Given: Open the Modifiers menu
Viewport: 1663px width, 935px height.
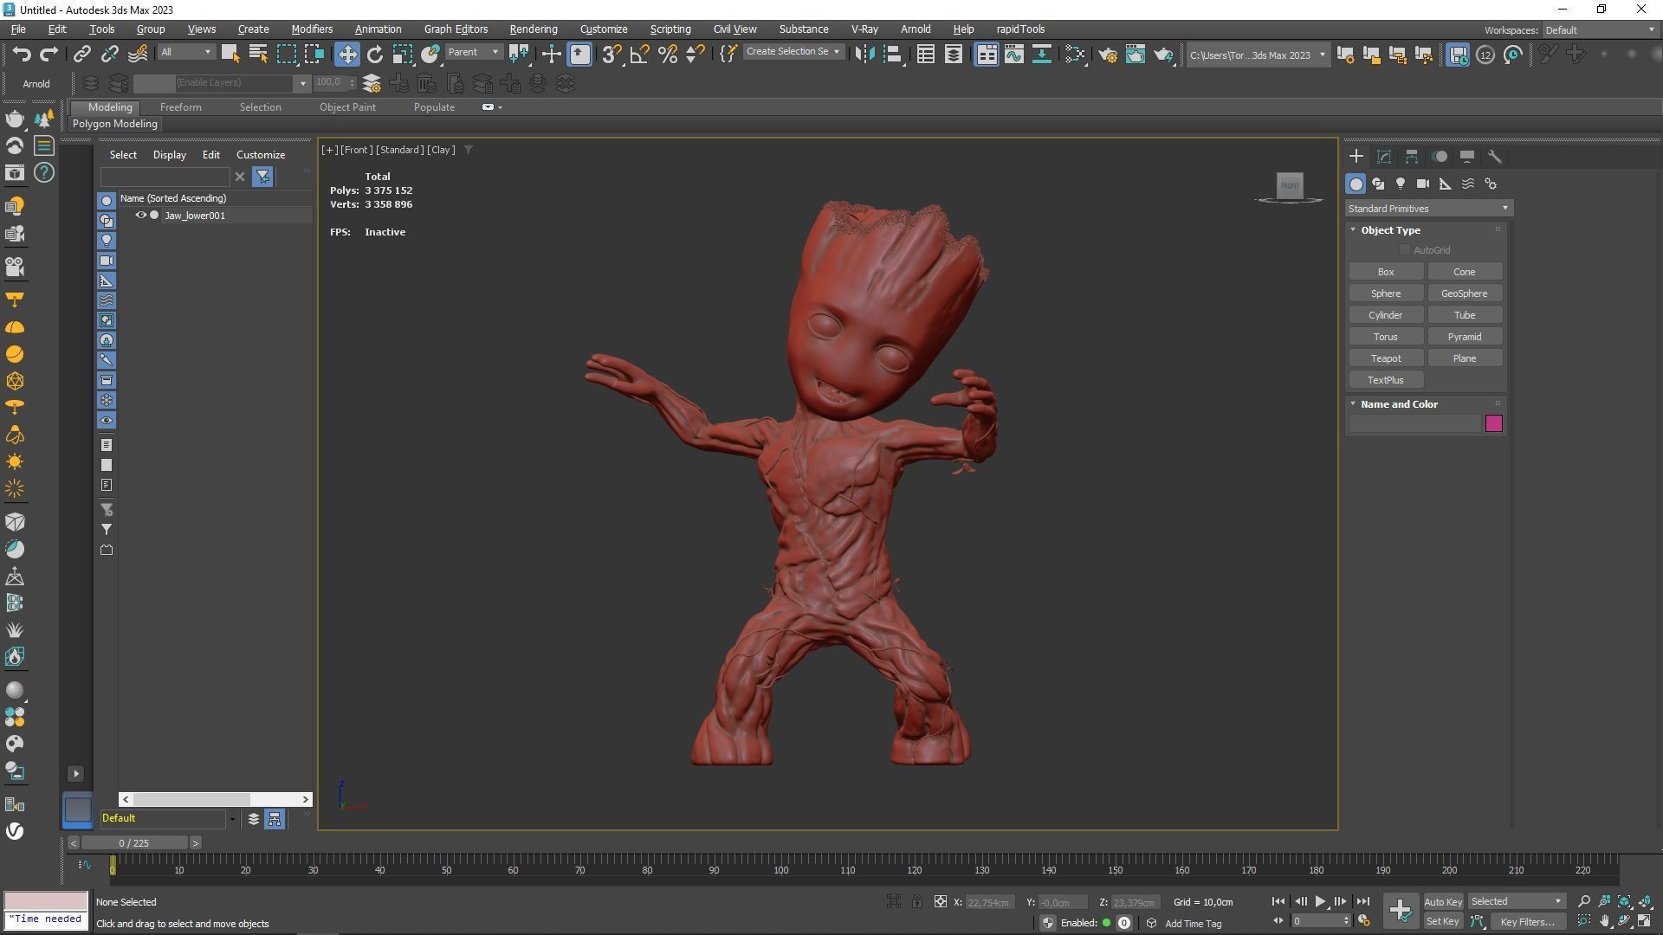Looking at the screenshot, I should tap(312, 29).
